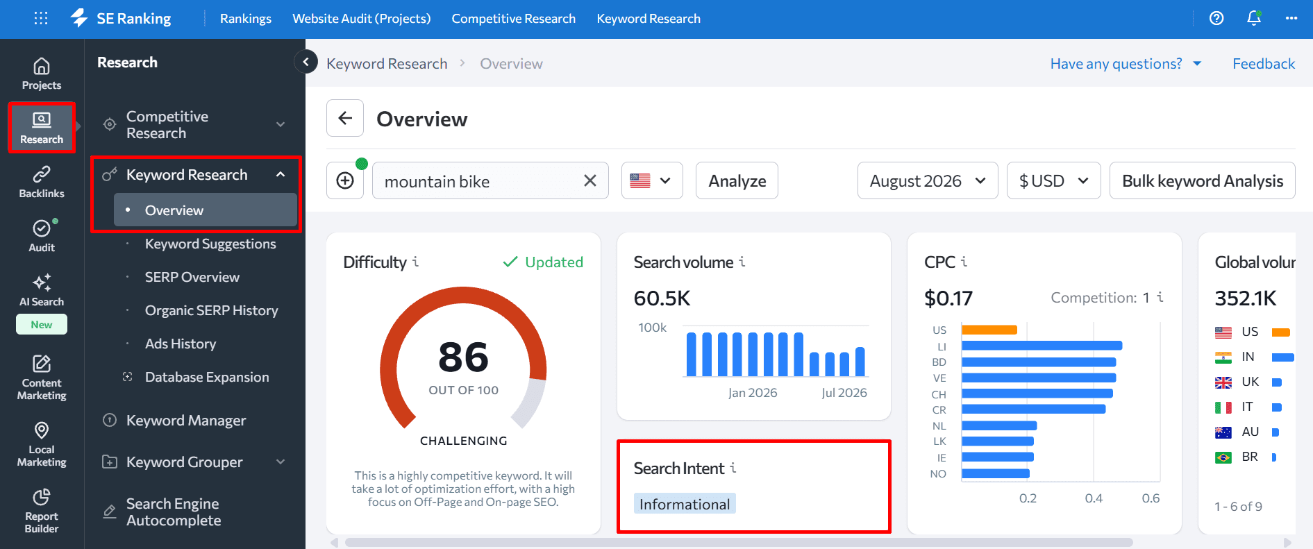Click the '1 - 6 of 9' pagination text

tap(1238, 506)
